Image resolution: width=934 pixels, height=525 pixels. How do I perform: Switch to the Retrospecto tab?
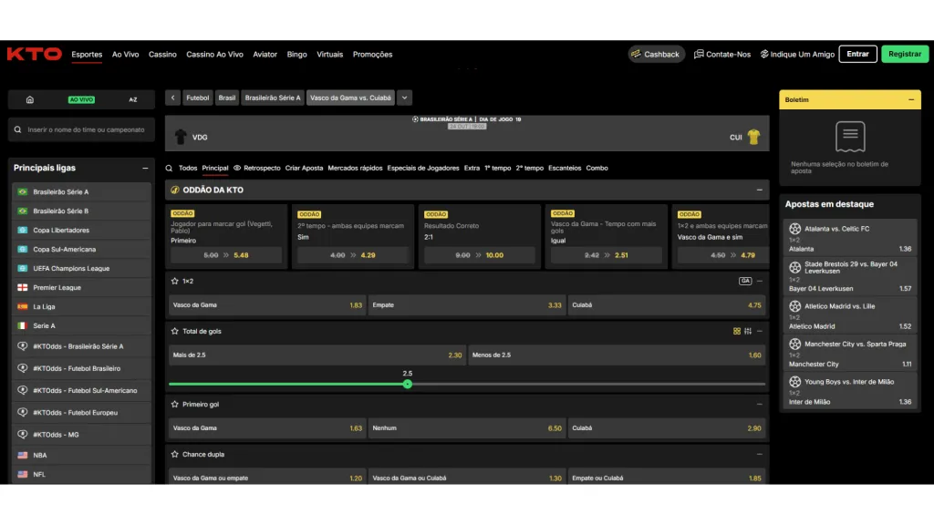[x=256, y=169]
